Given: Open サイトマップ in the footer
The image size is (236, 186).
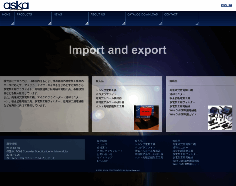Looking at the screenshot, I should 105,157.
